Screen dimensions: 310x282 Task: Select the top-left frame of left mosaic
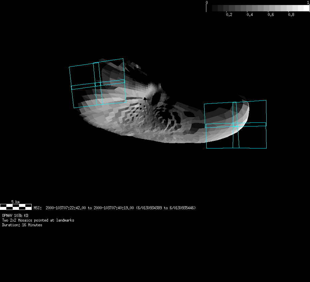tap(82, 75)
